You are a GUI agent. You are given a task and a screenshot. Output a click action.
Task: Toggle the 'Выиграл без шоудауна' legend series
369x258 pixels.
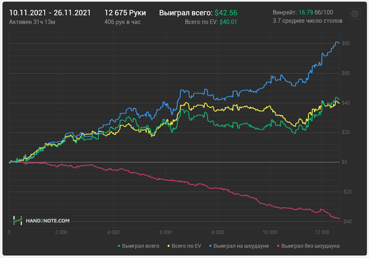[308, 246]
